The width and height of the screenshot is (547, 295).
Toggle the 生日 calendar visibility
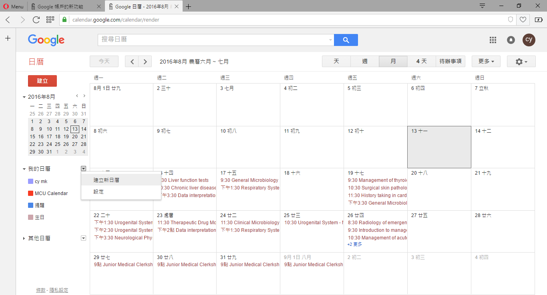(30, 217)
